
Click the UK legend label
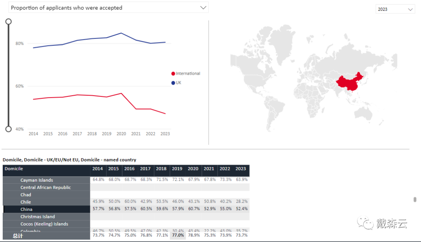179,82
